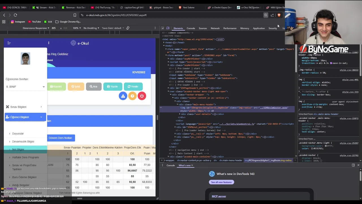Click the #535763 color swatch

pos(312,148)
